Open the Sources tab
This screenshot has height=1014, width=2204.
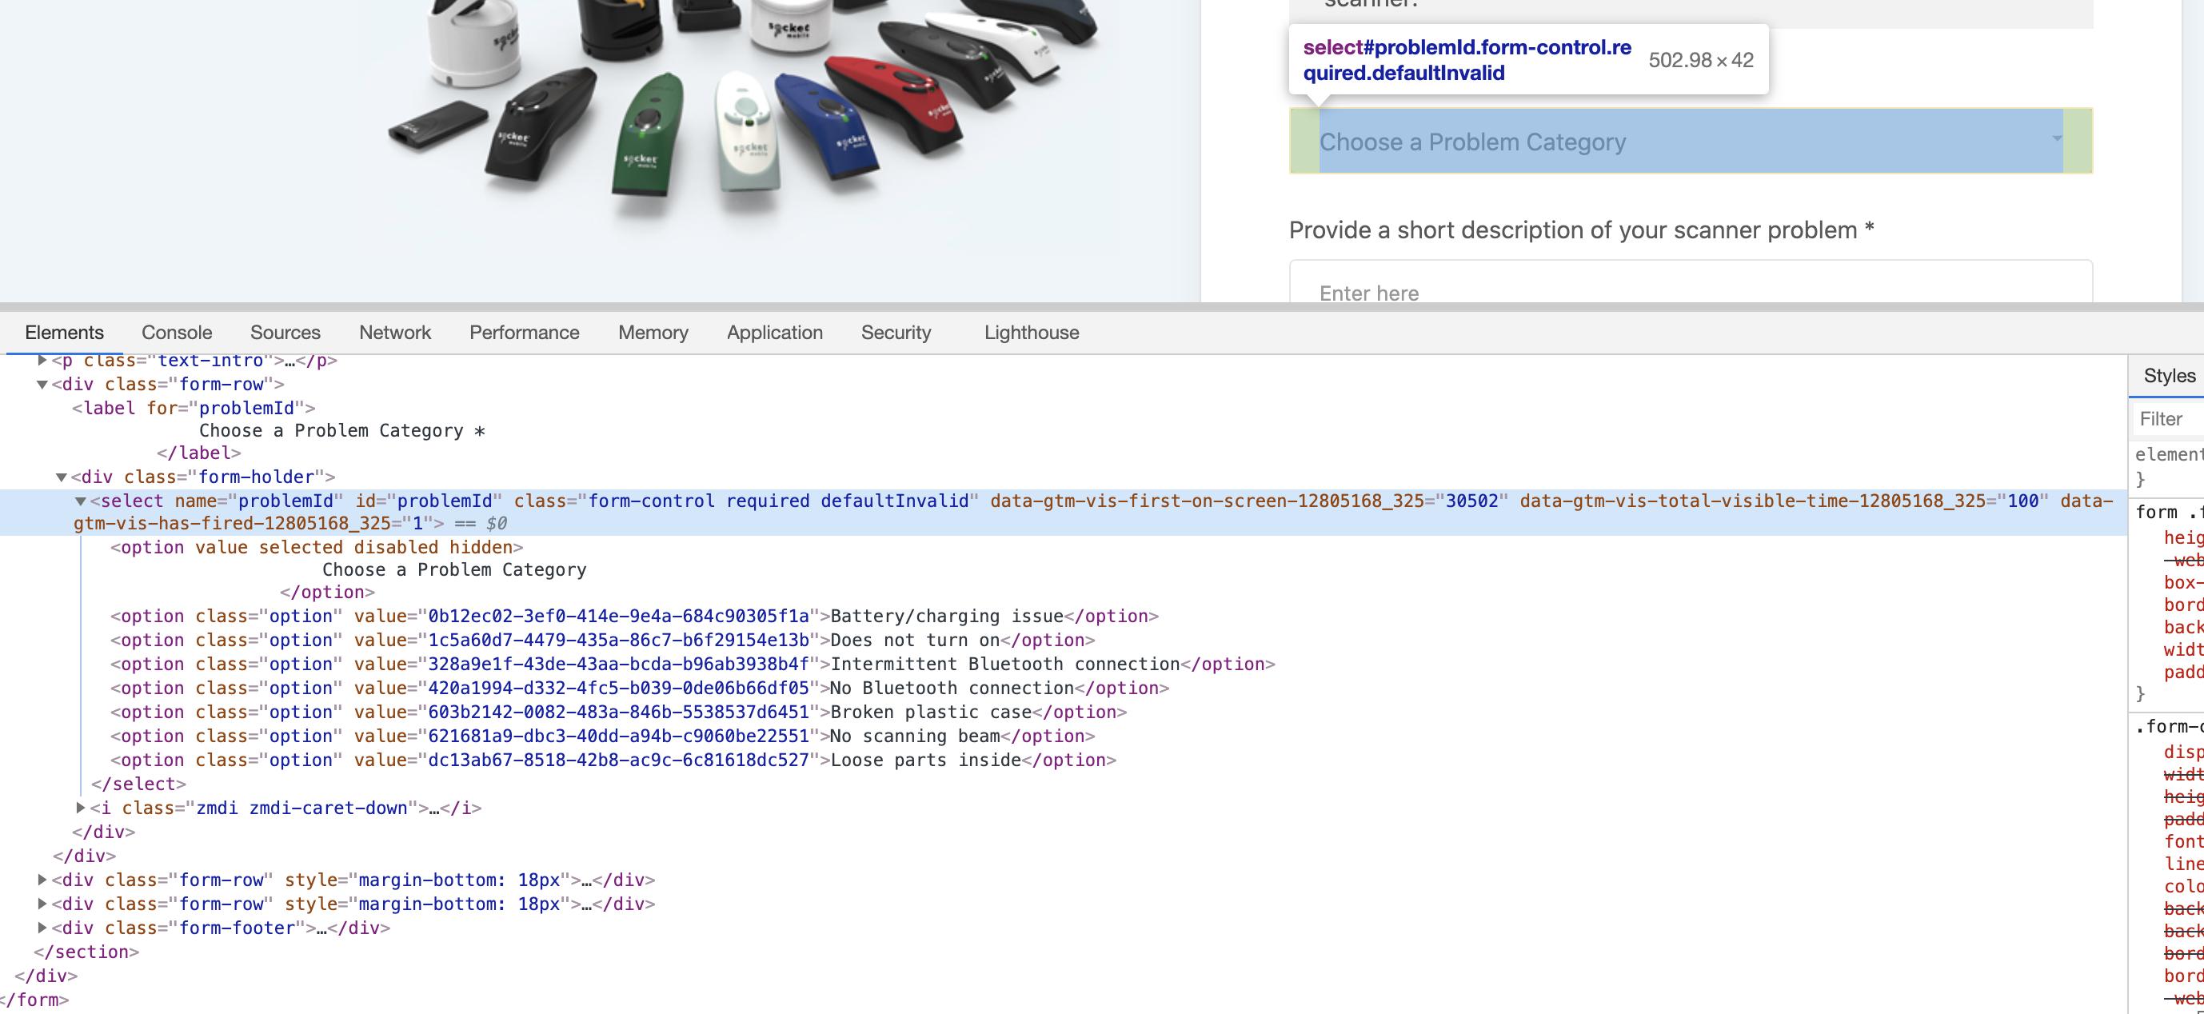click(x=285, y=332)
